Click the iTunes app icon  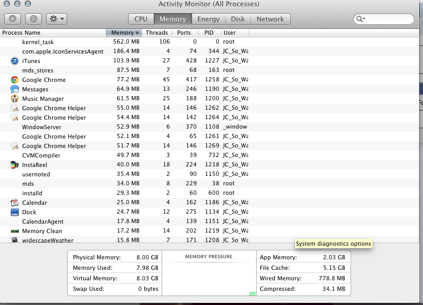(15, 61)
